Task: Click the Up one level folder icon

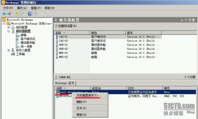Action: click(17, 14)
